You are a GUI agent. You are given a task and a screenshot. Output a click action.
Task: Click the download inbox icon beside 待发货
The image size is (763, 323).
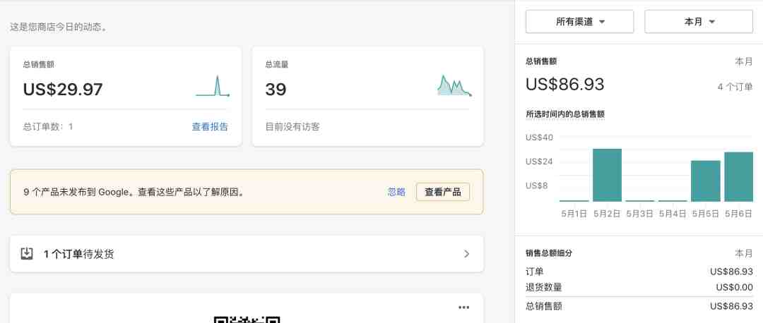pos(27,254)
